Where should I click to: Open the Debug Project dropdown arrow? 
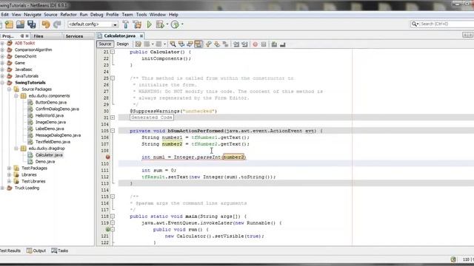(167, 24)
